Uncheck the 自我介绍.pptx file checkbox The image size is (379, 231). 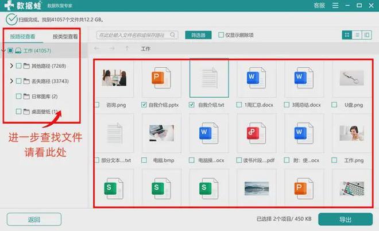coord(144,106)
